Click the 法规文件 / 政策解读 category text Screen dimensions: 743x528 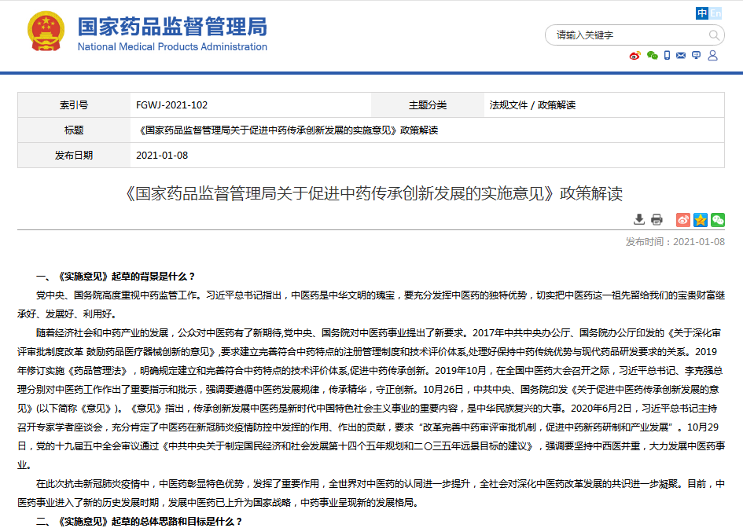click(x=532, y=105)
